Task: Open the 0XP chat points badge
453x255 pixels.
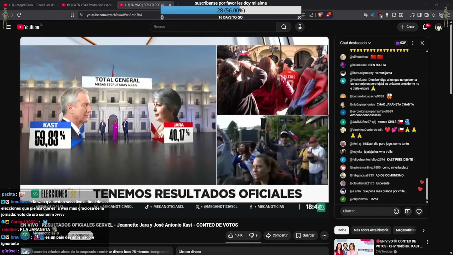Action: point(401,43)
